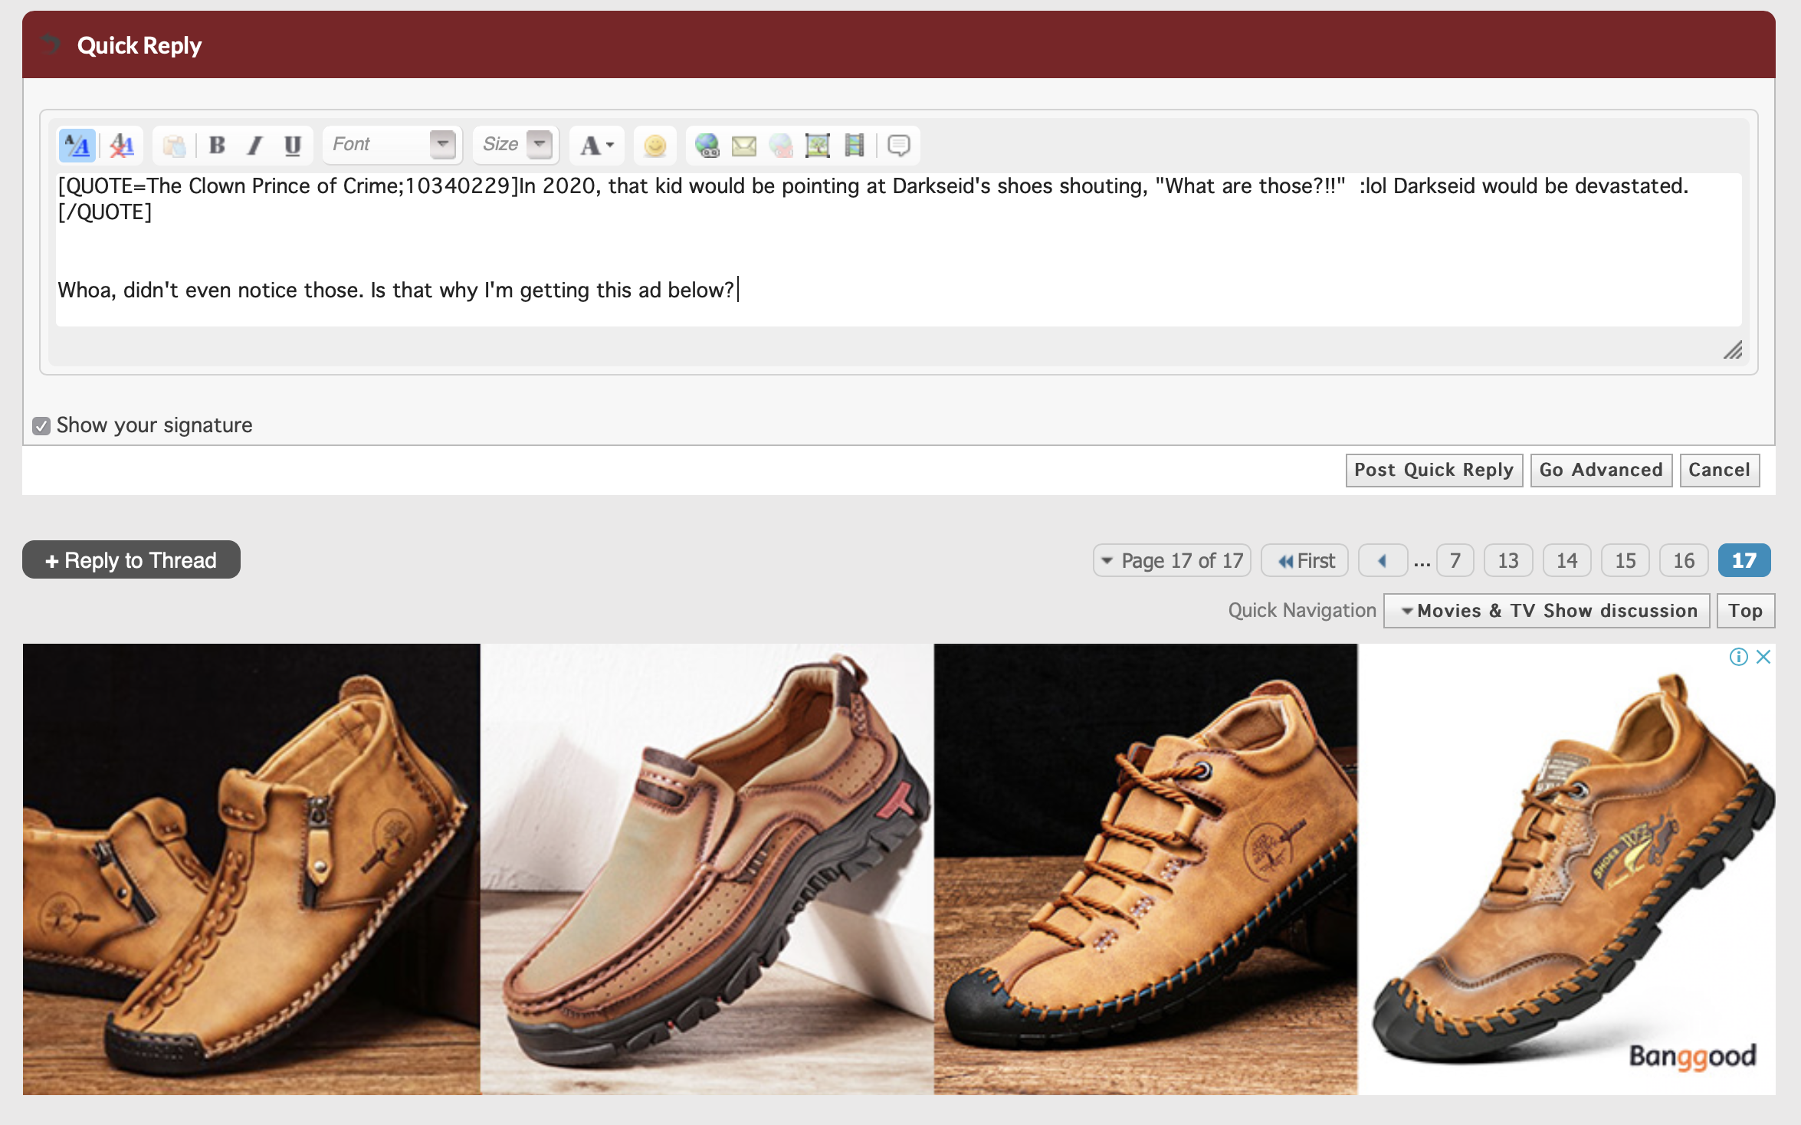The image size is (1801, 1125).
Task: Go to the First page
Action: click(x=1306, y=560)
